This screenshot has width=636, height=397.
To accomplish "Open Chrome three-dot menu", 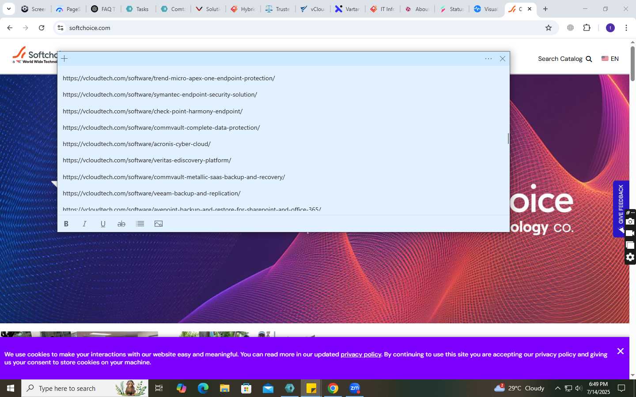I will pos(626,28).
